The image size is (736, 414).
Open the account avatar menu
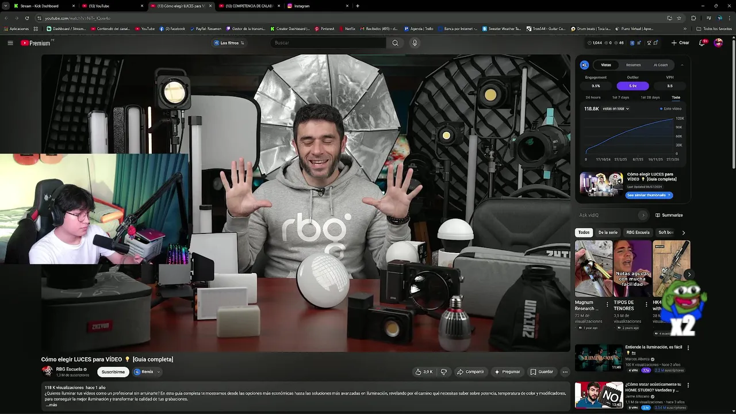[x=718, y=43]
